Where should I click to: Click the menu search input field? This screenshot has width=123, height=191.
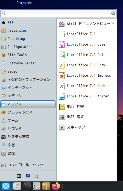click(58, 13)
